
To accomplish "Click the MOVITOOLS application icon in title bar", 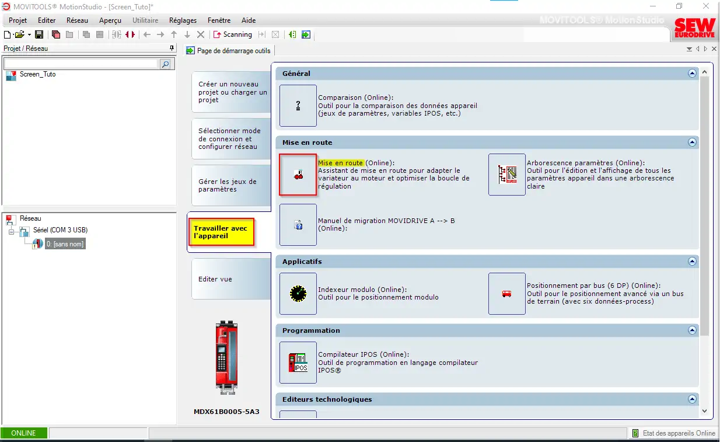I will [x=6, y=6].
